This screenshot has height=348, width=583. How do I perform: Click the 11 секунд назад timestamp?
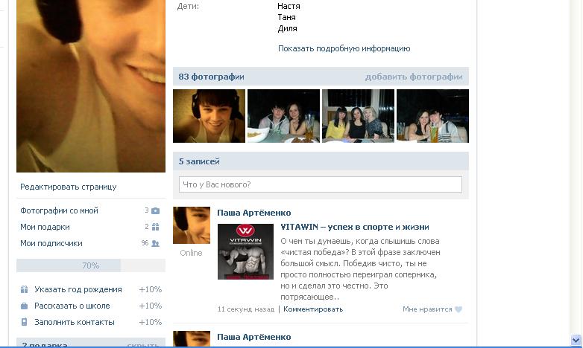coord(246,309)
